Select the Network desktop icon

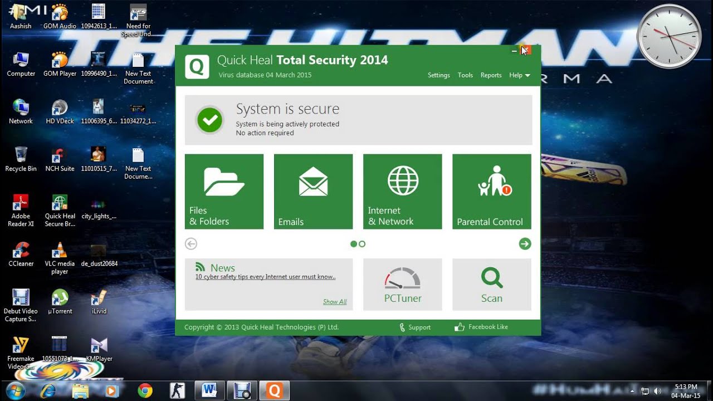click(x=21, y=111)
